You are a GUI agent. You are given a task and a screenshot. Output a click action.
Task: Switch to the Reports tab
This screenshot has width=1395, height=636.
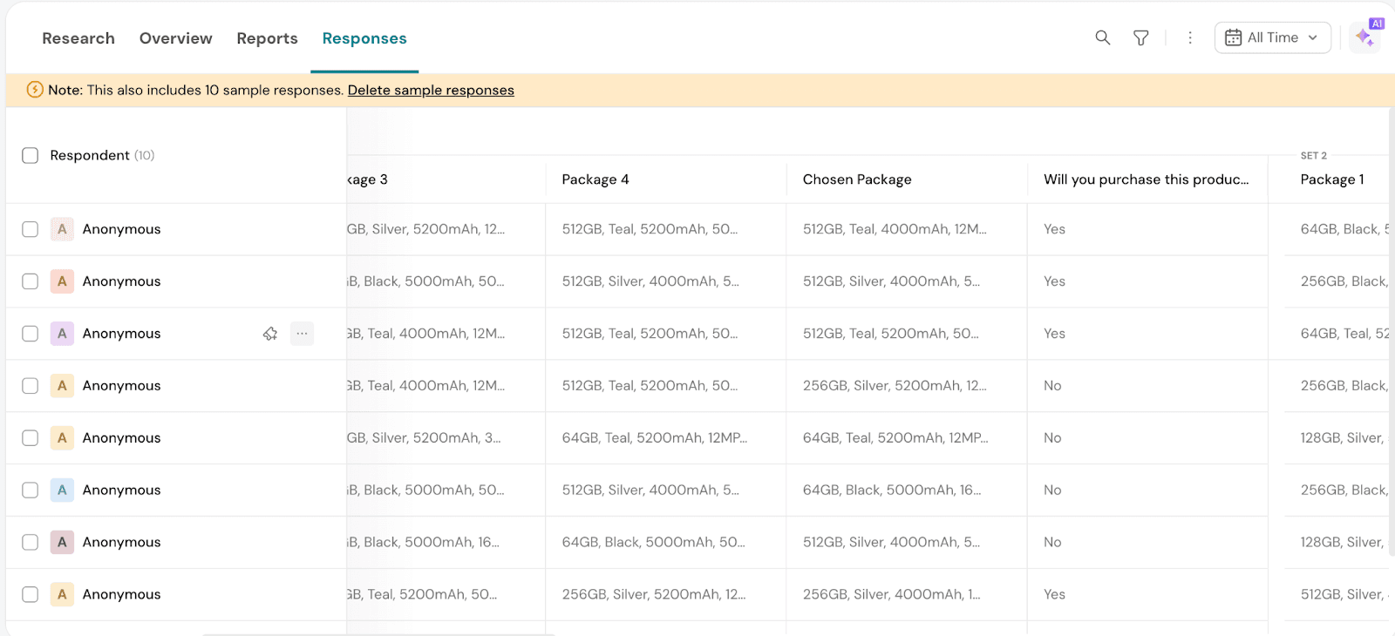tap(267, 38)
